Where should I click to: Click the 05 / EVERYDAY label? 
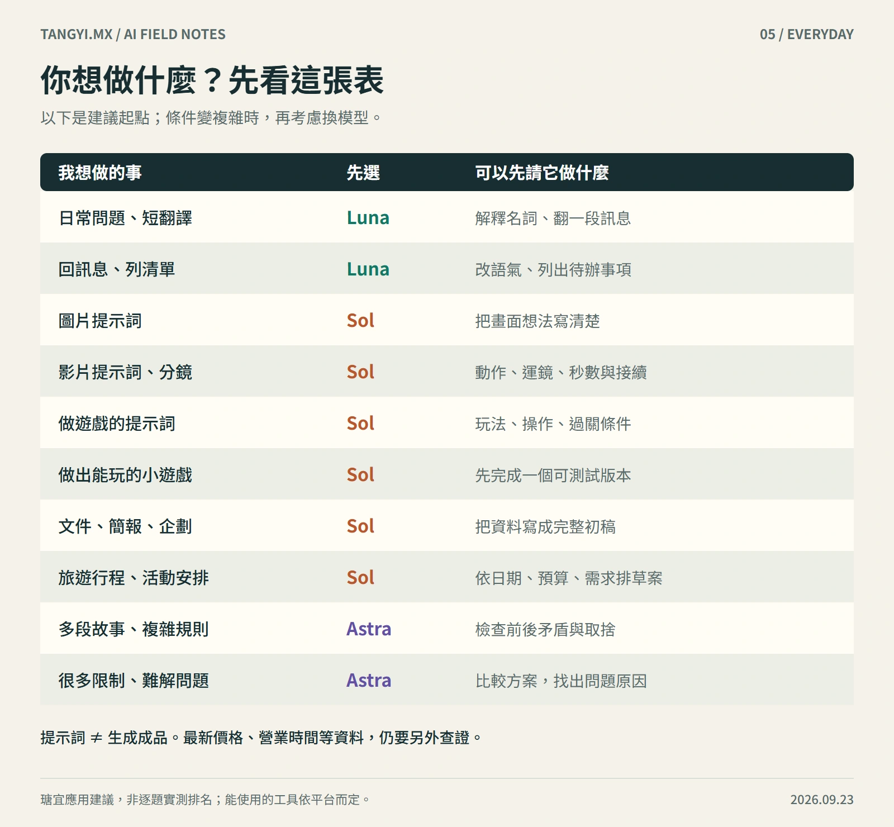[x=806, y=35]
